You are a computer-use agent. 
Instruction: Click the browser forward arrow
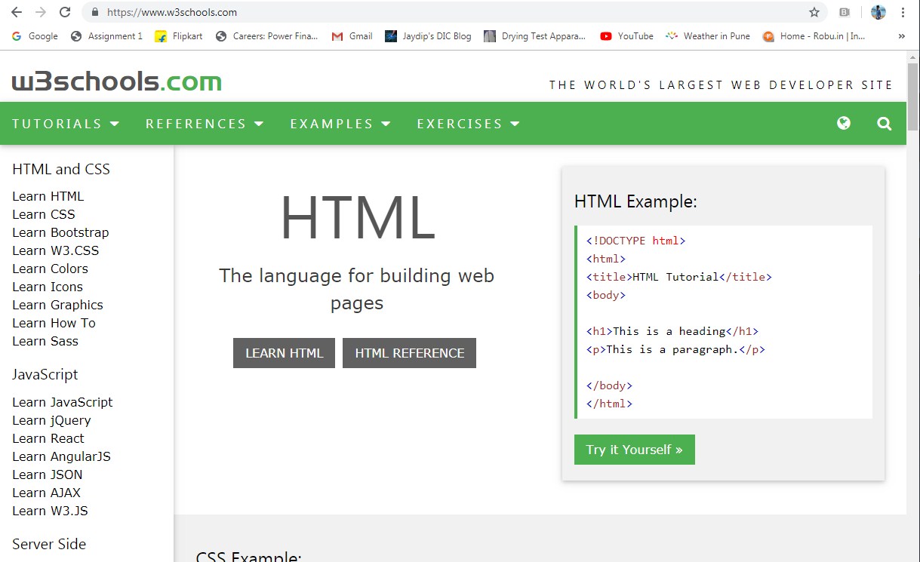[x=41, y=12]
